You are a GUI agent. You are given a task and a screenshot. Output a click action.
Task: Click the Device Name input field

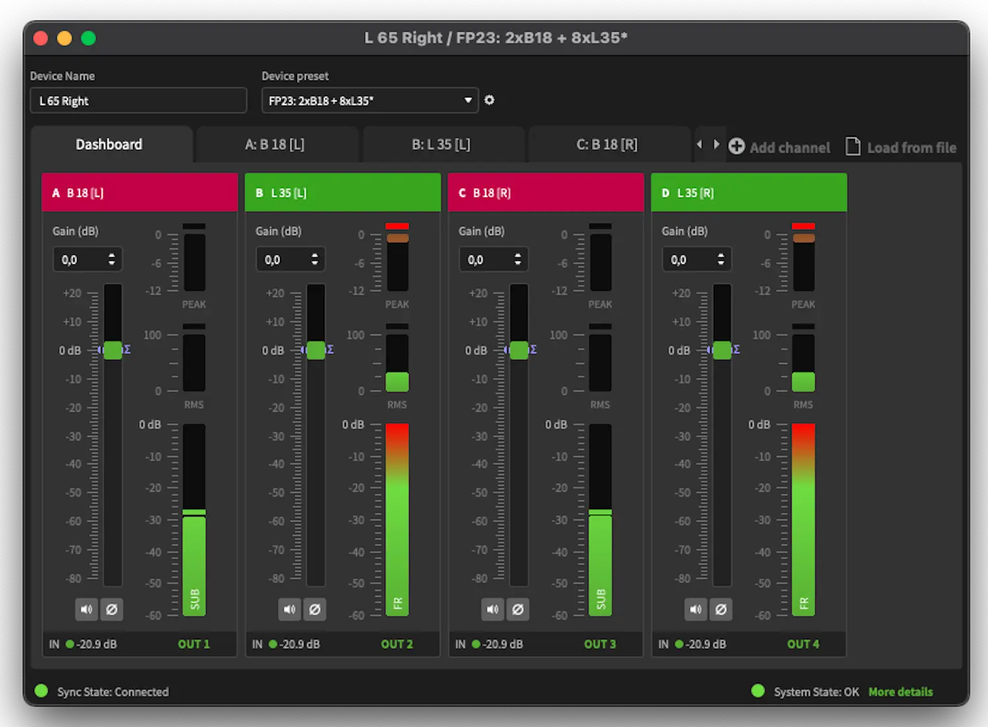point(138,101)
